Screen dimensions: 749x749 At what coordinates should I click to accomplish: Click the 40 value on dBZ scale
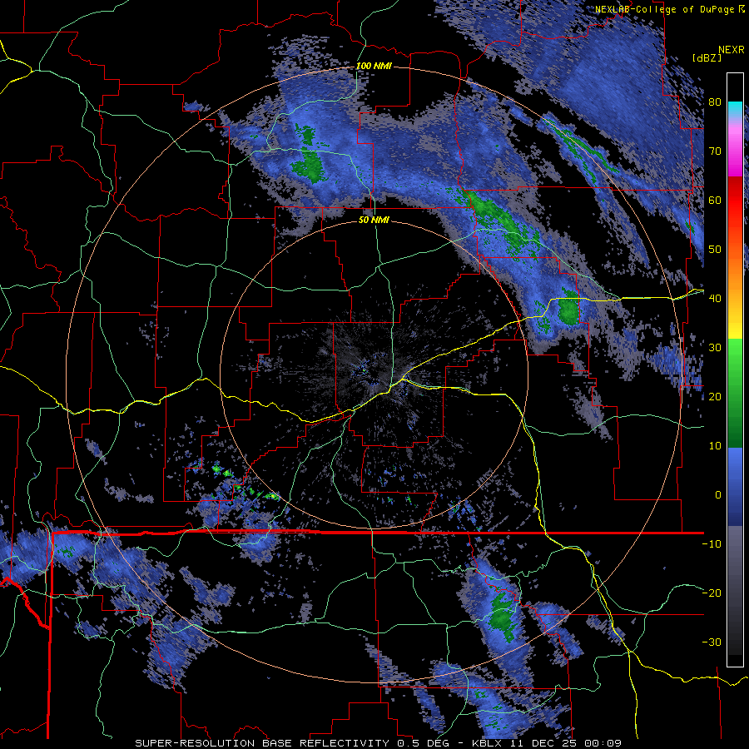715,299
